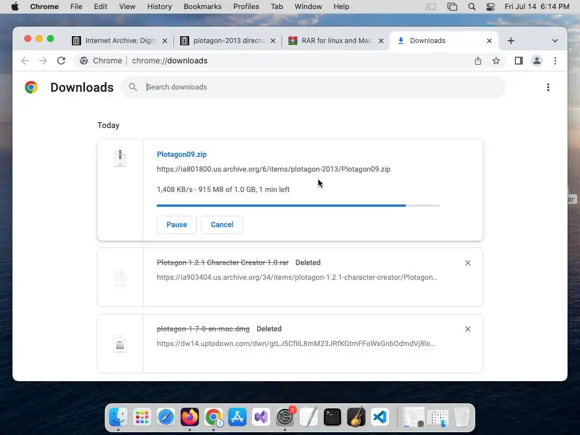Open the Apple menu
This screenshot has height=435, width=580.
coord(15,7)
